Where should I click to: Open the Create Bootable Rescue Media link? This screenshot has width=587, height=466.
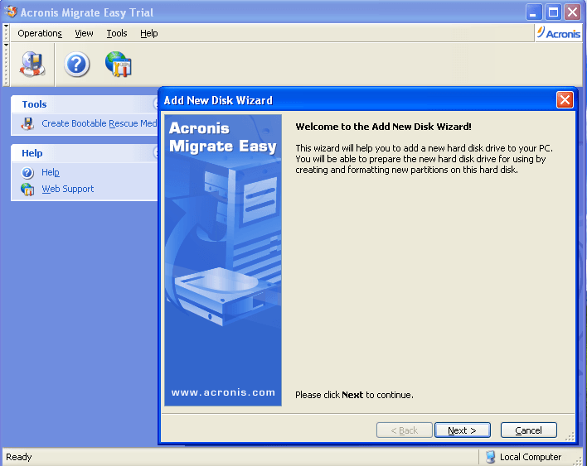(x=99, y=123)
